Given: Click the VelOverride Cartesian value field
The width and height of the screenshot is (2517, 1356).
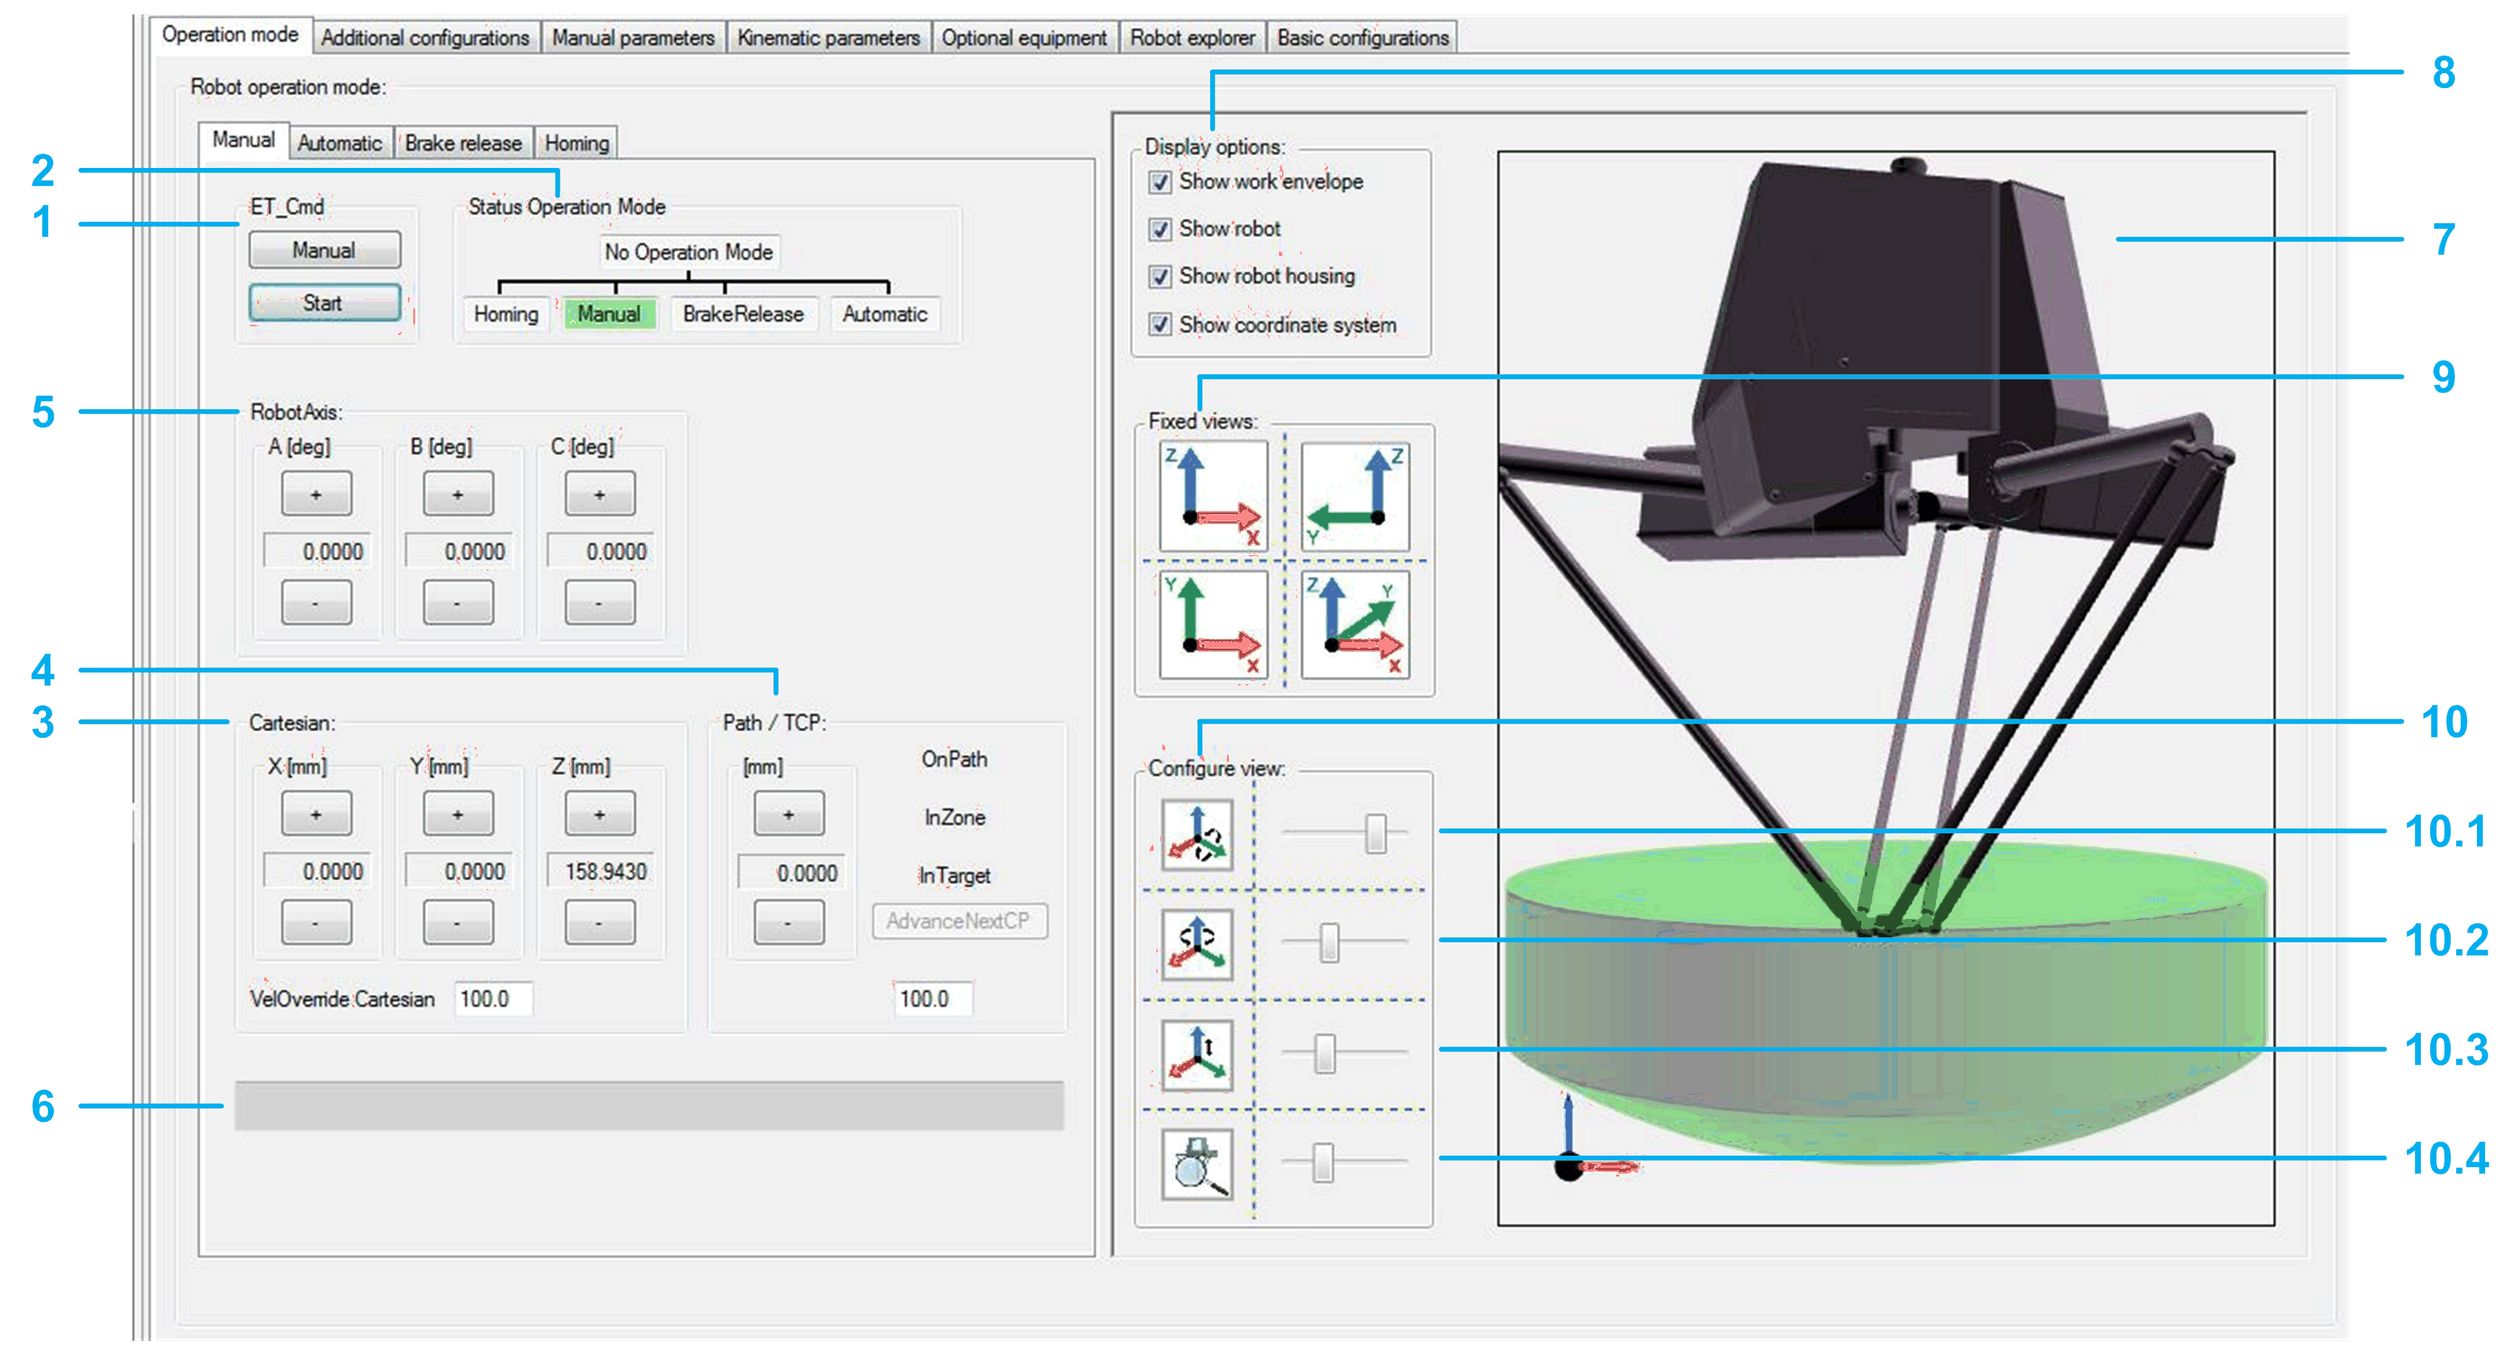Looking at the screenshot, I should [x=492, y=999].
